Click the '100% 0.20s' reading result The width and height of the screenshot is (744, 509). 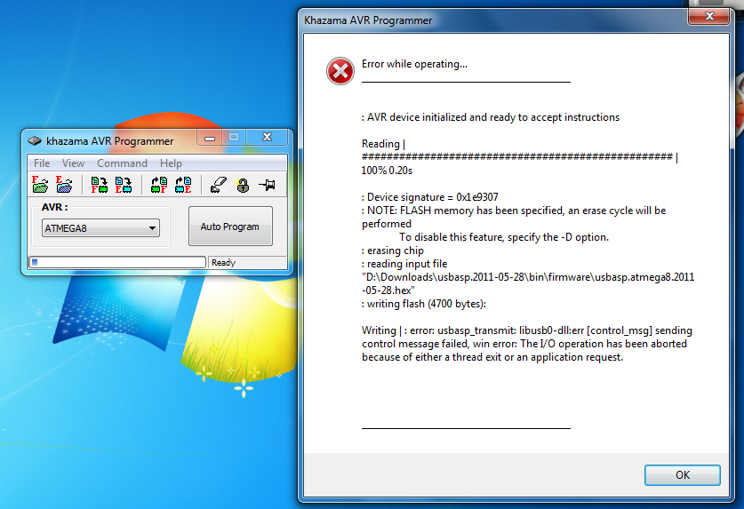(x=387, y=171)
